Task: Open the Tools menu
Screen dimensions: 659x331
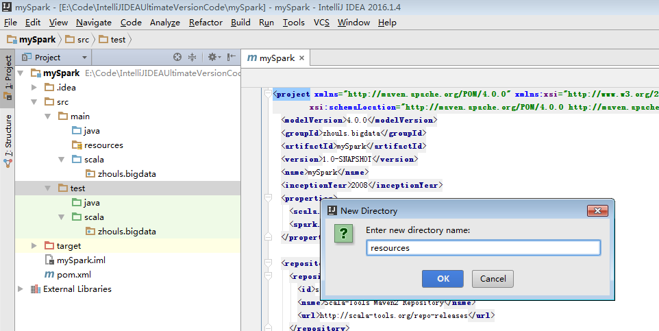Action: click(294, 23)
